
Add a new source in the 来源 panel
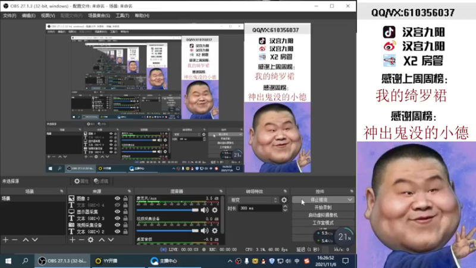72,240
